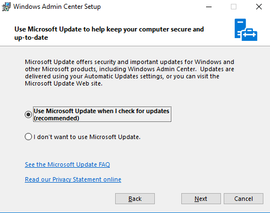
Task: Click the recommended Use Microsoft Update option label
Action: (x=102, y=114)
